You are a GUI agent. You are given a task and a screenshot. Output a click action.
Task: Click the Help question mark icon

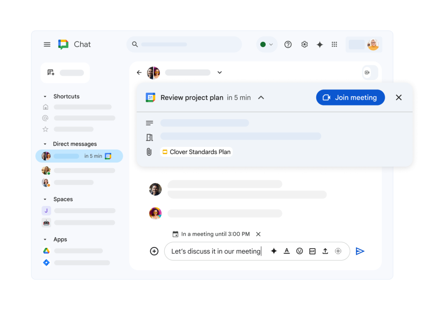click(288, 44)
